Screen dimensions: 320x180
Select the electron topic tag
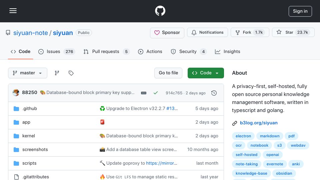point(243,136)
